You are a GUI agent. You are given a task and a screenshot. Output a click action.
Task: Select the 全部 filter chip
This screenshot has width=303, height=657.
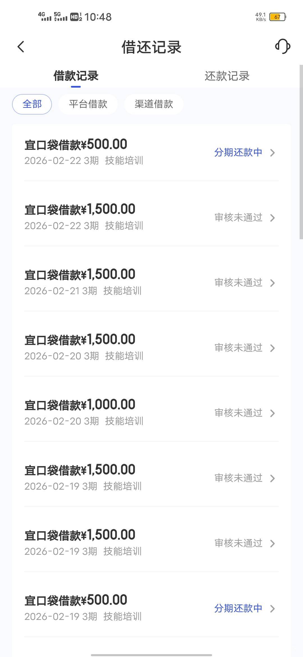tap(32, 104)
